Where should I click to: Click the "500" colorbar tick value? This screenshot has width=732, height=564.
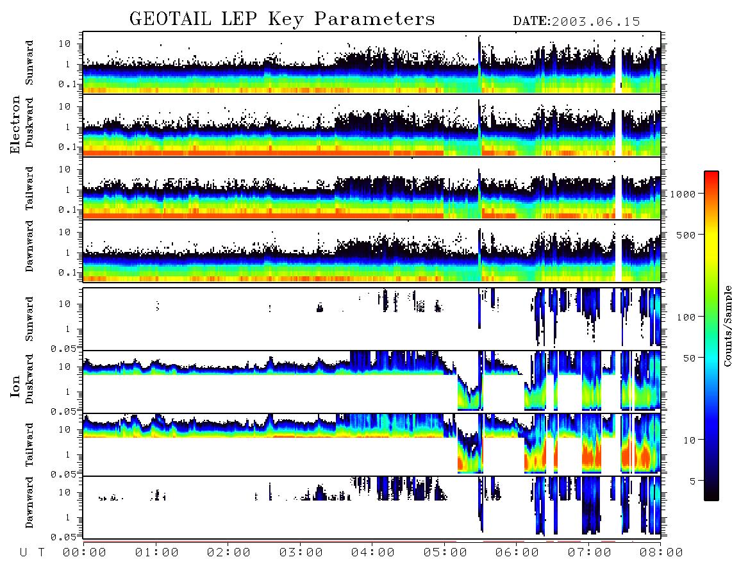coord(686,235)
